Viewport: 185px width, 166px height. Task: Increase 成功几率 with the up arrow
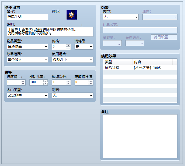[x=46, y=81]
